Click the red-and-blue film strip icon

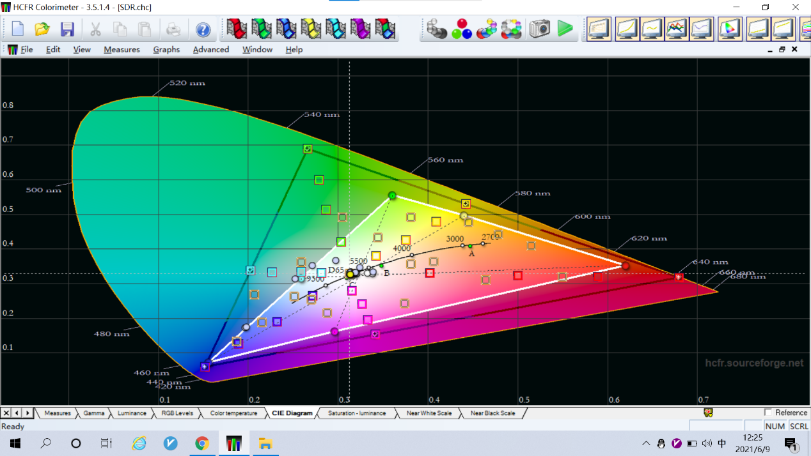coord(385,29)
